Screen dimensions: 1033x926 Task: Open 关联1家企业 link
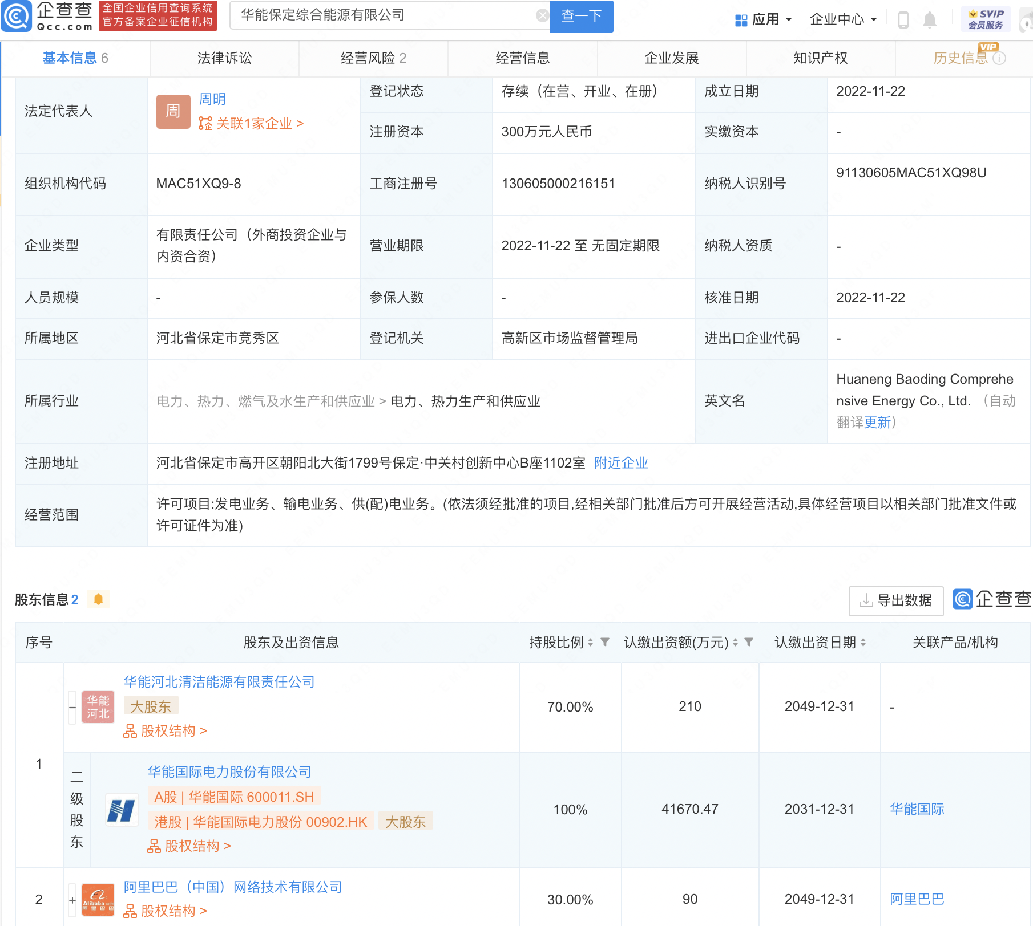tap(260, 124)
